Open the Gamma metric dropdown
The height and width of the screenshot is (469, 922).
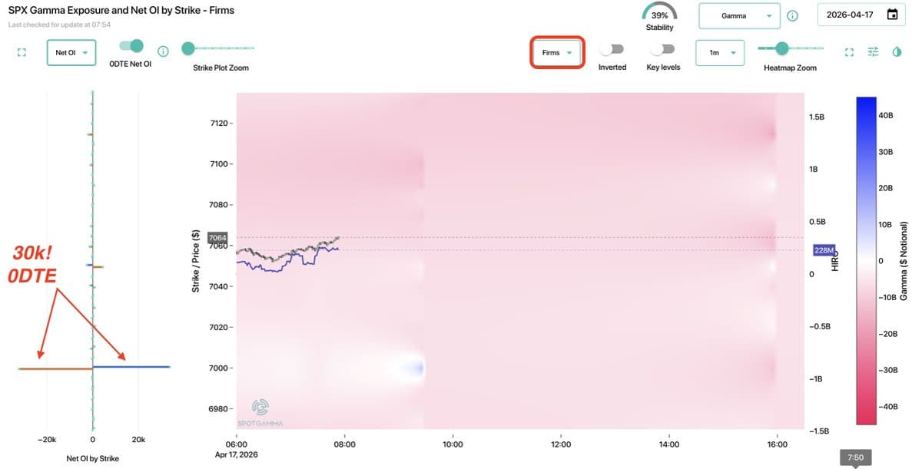[739, 15]
